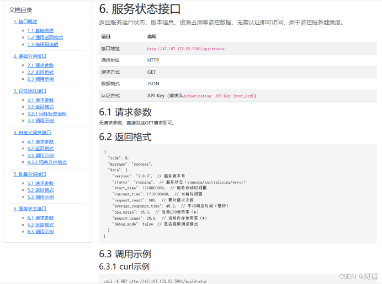Open '6. 服务状态接口' contents link
This screenshot has width=382, height=284.
30,209
